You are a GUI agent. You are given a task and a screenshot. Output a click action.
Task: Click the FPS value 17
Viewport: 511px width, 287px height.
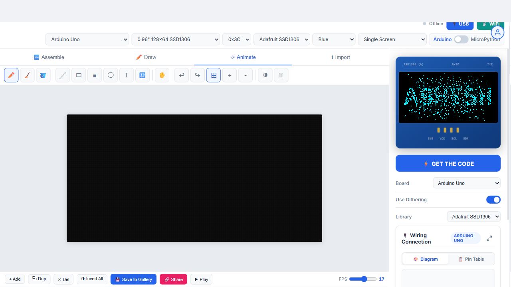pyautogui.click(x=382, y=279)
